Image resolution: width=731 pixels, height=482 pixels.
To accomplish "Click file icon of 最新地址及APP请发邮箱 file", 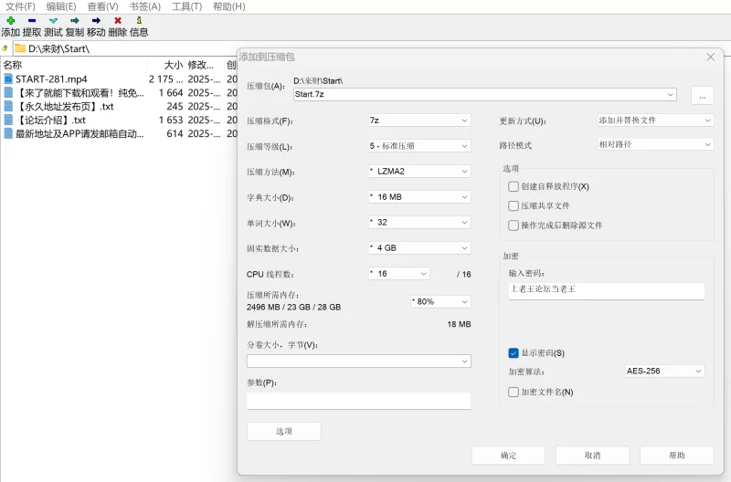I will (x=8, y=133).
